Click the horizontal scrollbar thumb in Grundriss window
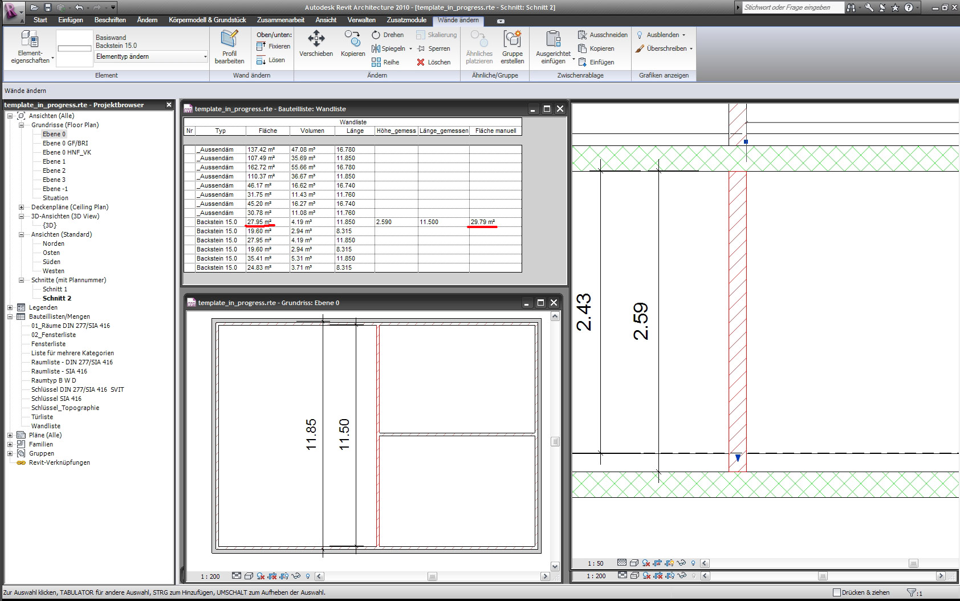Viewport: 960px width, 601px height. pyautogui.click(x=432, y=576)
